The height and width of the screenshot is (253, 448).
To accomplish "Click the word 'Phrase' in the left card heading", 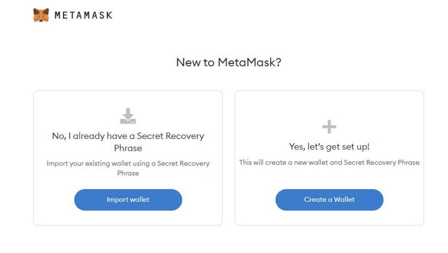I will point(128,148).
